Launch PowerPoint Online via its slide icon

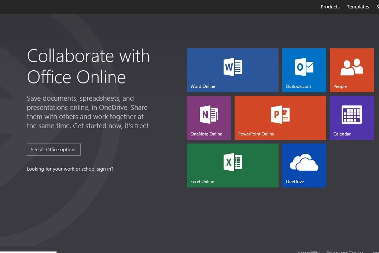[x=280, y=115]
